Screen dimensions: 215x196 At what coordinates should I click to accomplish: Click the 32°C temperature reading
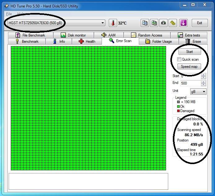click(x=122, y=23)
